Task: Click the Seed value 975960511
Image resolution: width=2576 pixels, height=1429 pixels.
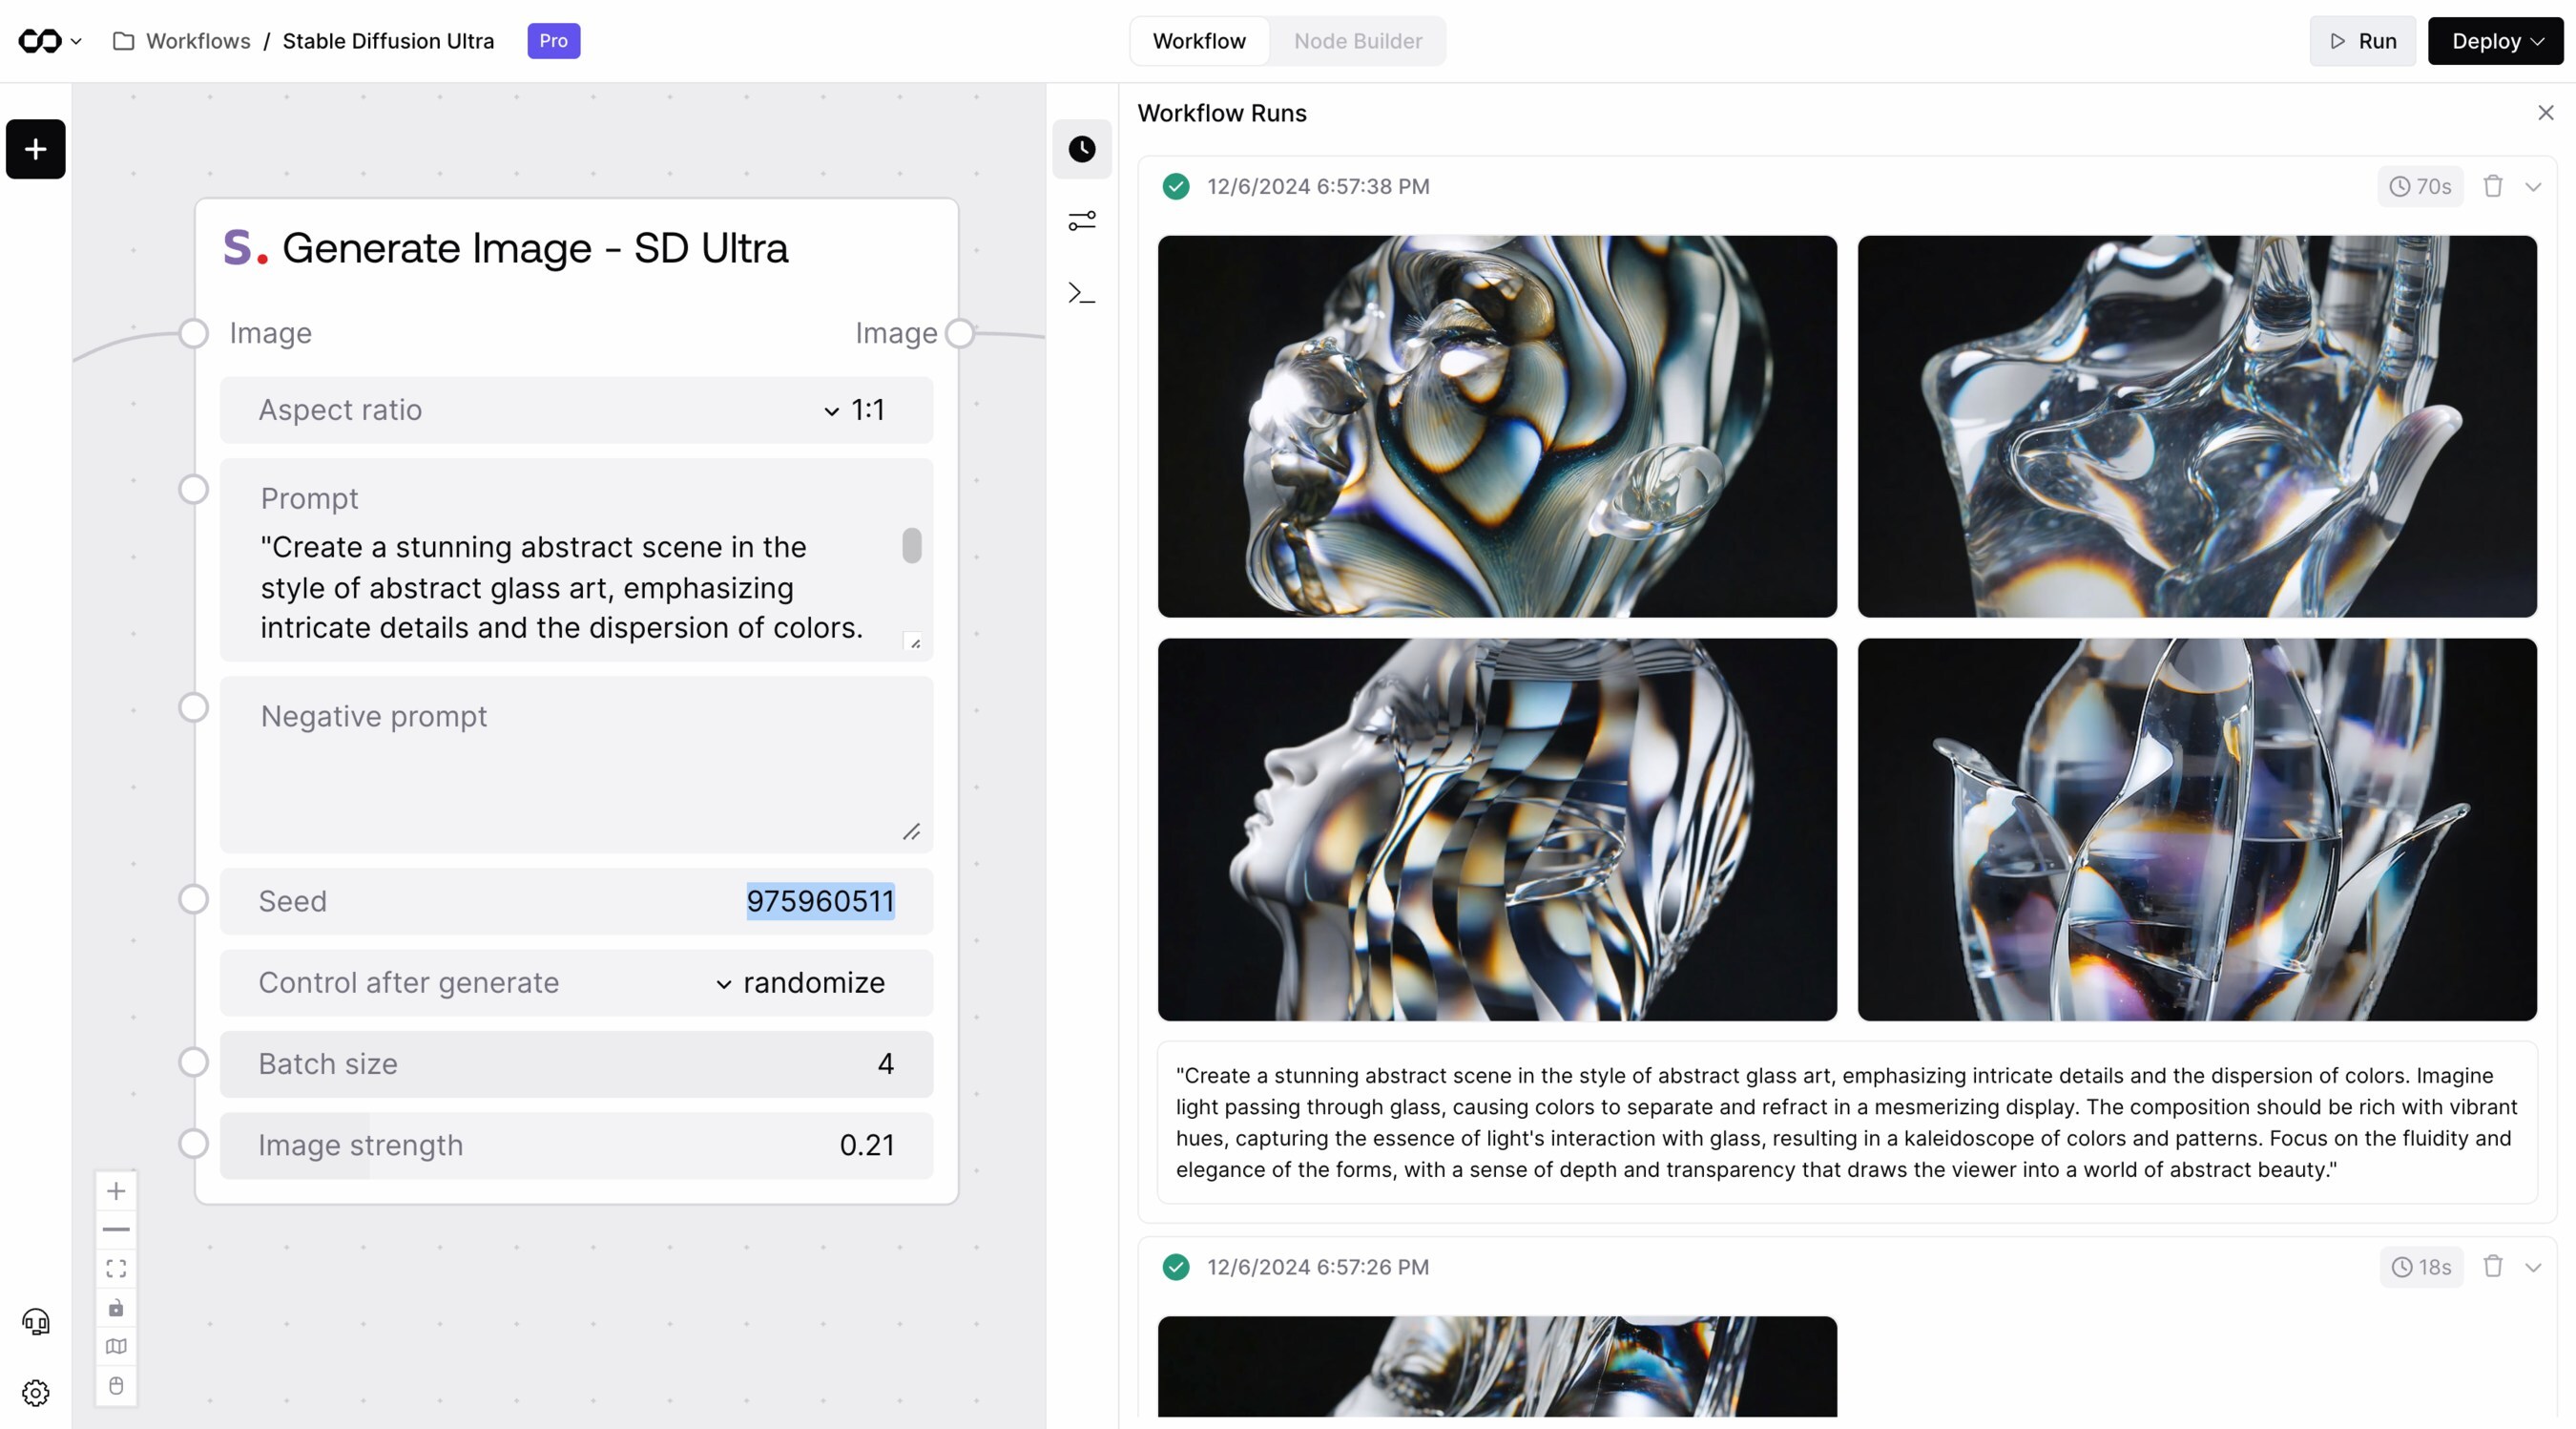Action: pos(820,902)
